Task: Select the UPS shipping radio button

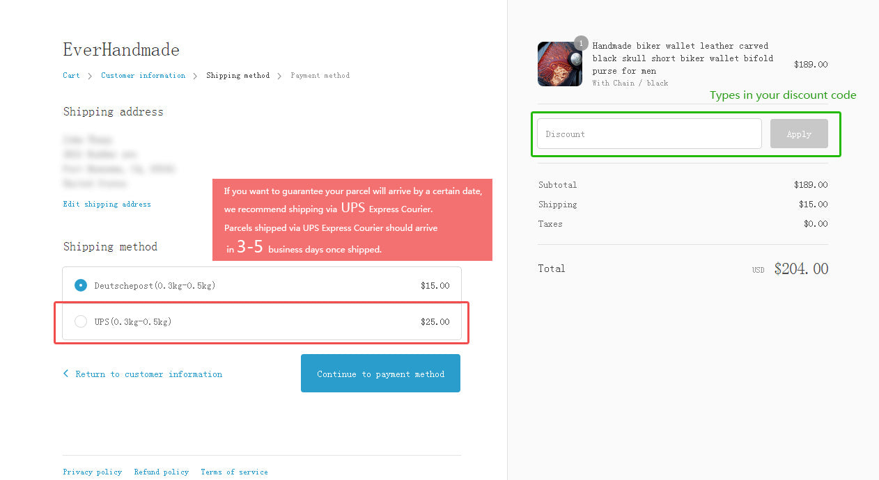Action: tap(81, 321)
